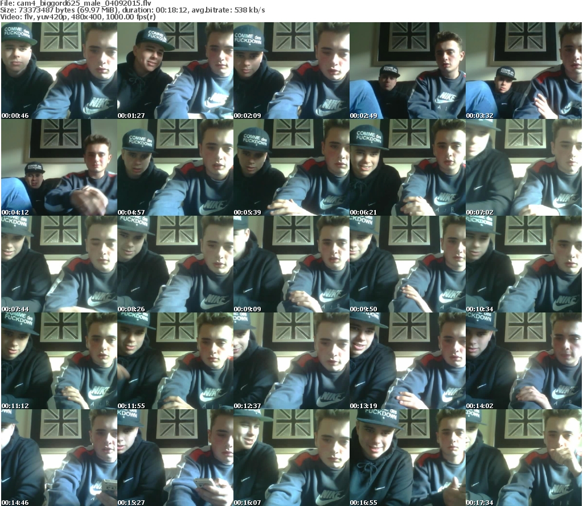The image size is (583, 506).
Task: Open the 00:16:55 frame
Action: point(408,457)
